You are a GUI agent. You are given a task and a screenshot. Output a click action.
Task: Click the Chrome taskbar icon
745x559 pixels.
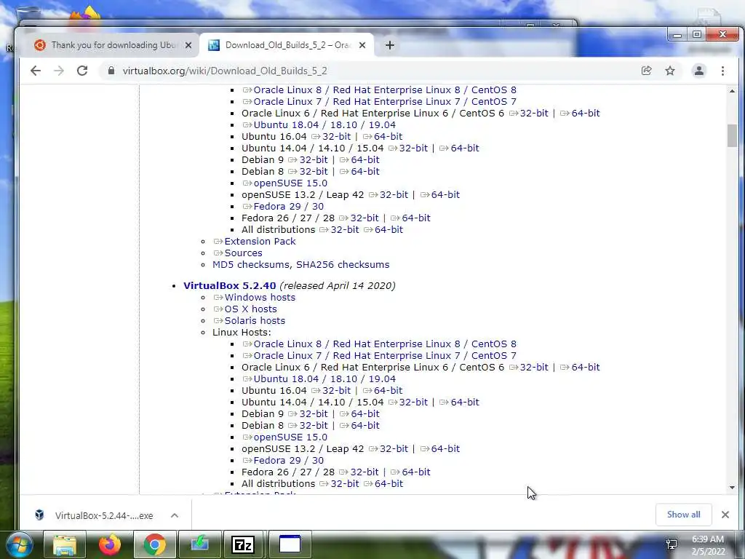pyautogui.click(x=154, y=544)
